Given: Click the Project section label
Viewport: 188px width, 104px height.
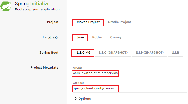Looking at the screenshot, I should tap(53, 22).
